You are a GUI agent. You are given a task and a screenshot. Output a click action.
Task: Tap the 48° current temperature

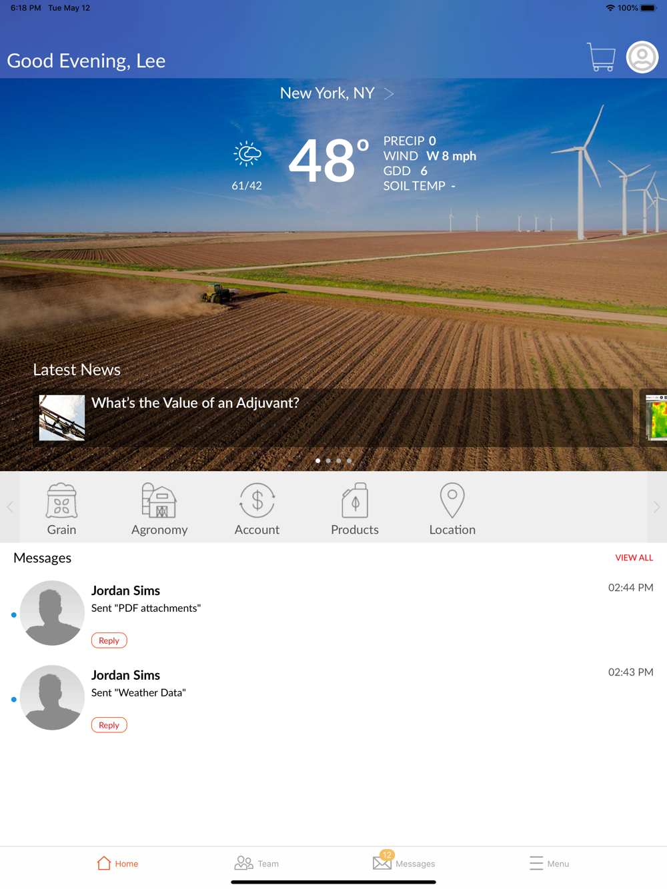tap(329, 160)
